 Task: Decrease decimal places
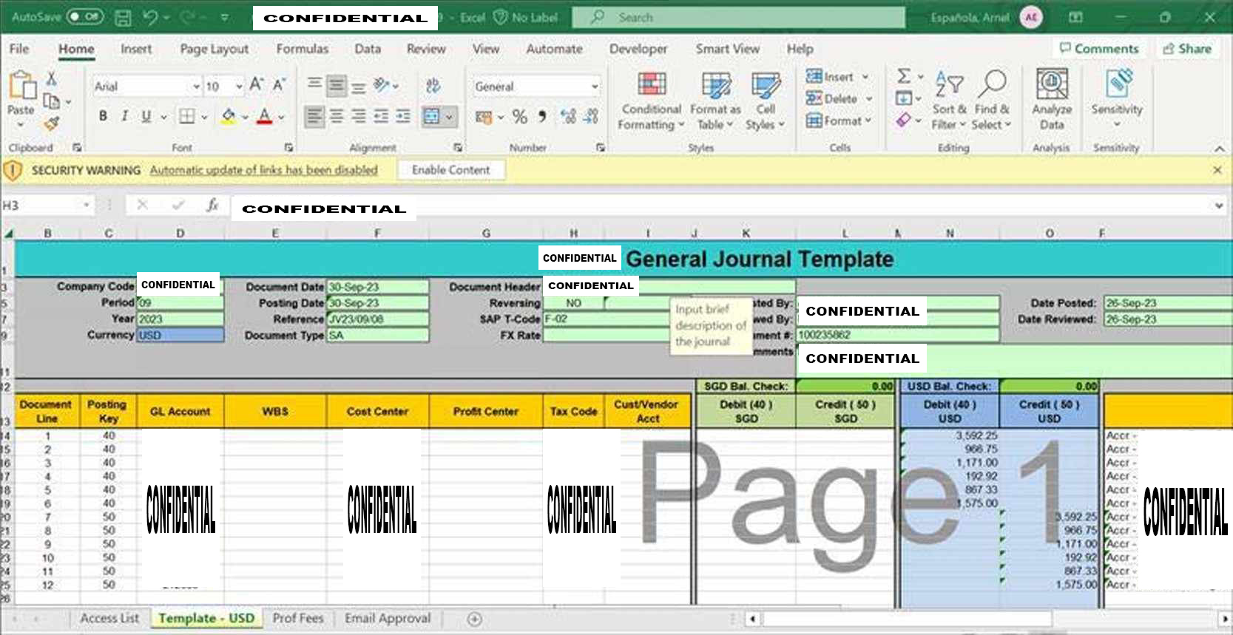pos(590,116)
